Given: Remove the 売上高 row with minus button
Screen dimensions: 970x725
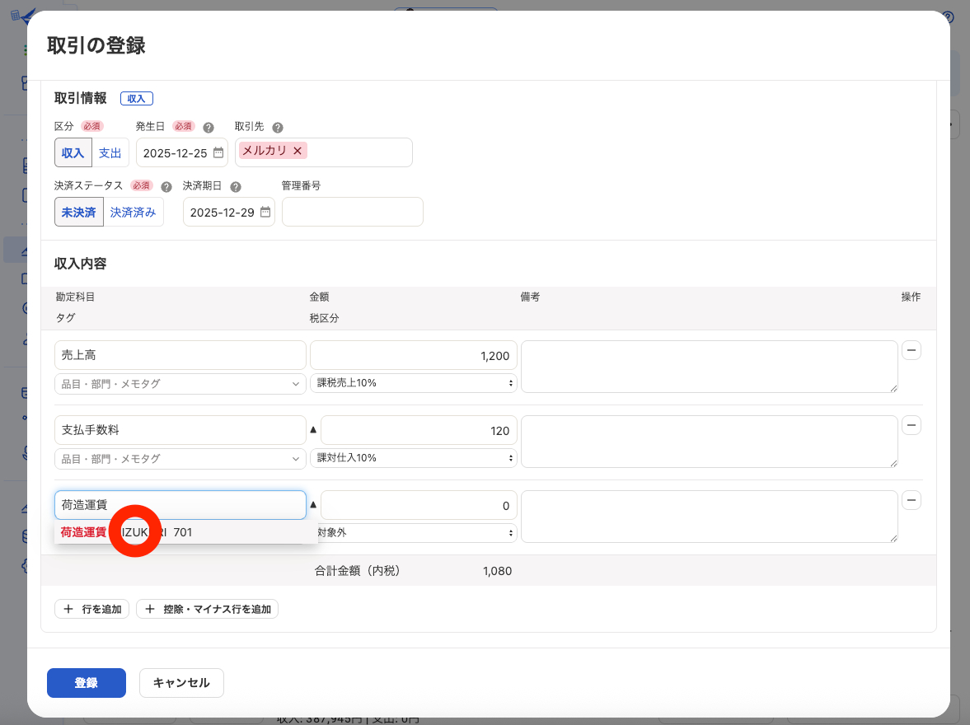Looking at the screenshot, I should point(911,351).
